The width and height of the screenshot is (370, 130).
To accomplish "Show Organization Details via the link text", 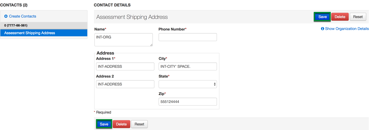I will pyautogui.click(x=347, y=29).
